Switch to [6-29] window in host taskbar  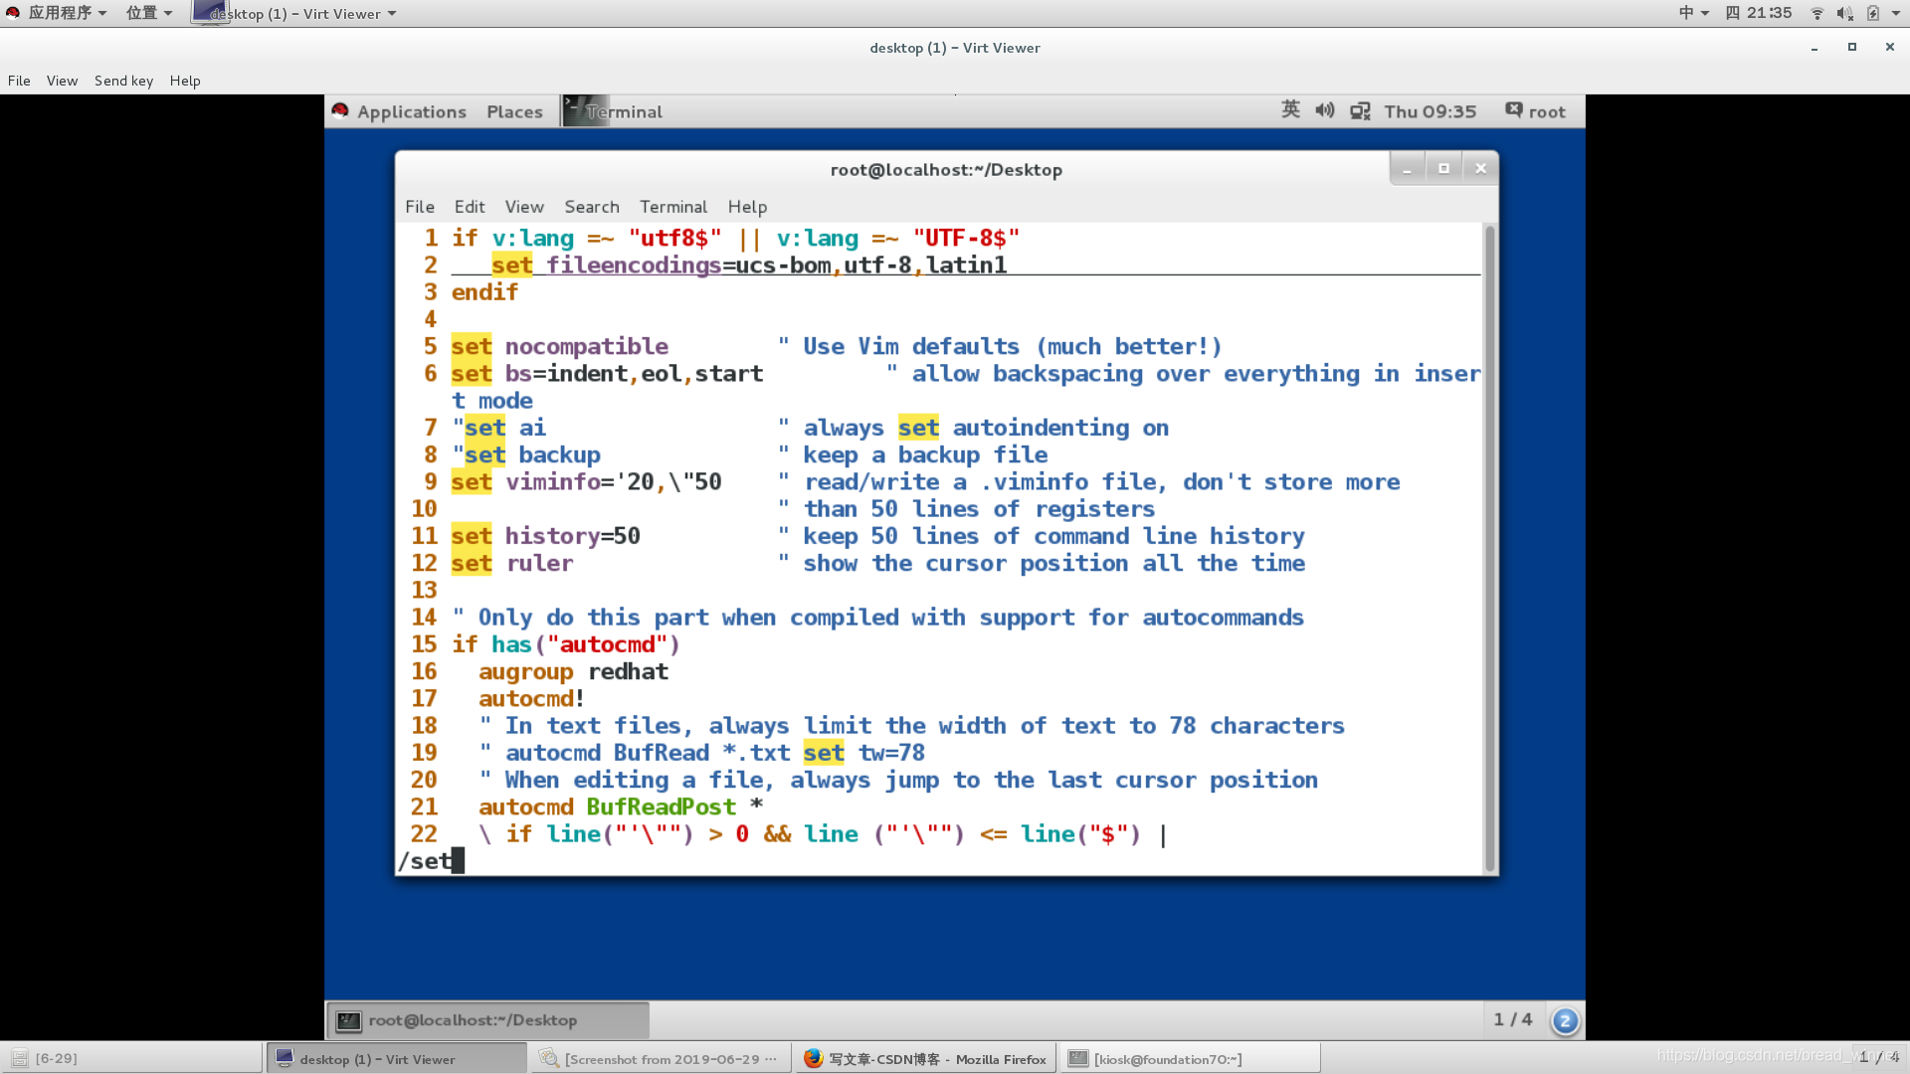tap(132, 1058)
